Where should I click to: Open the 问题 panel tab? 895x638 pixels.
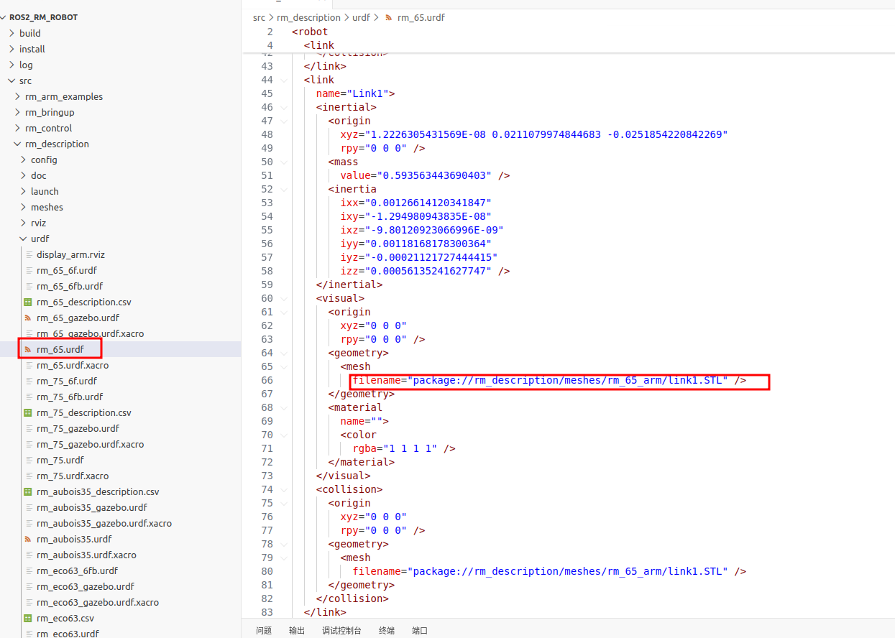(x=264, y=630)
